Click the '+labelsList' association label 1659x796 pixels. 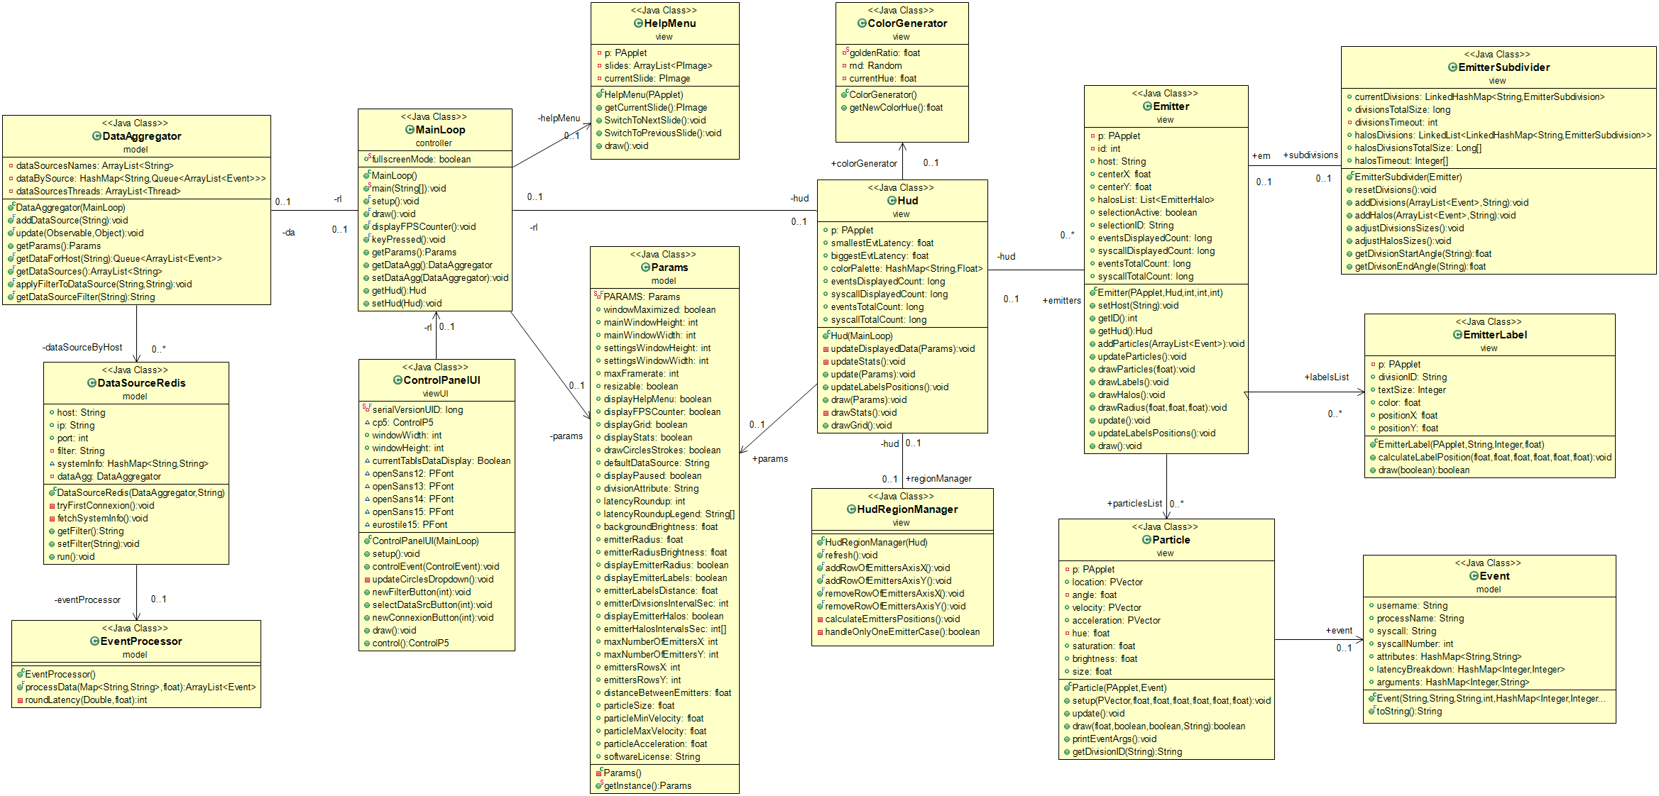pyautogui.click(x=1327, y=377)
